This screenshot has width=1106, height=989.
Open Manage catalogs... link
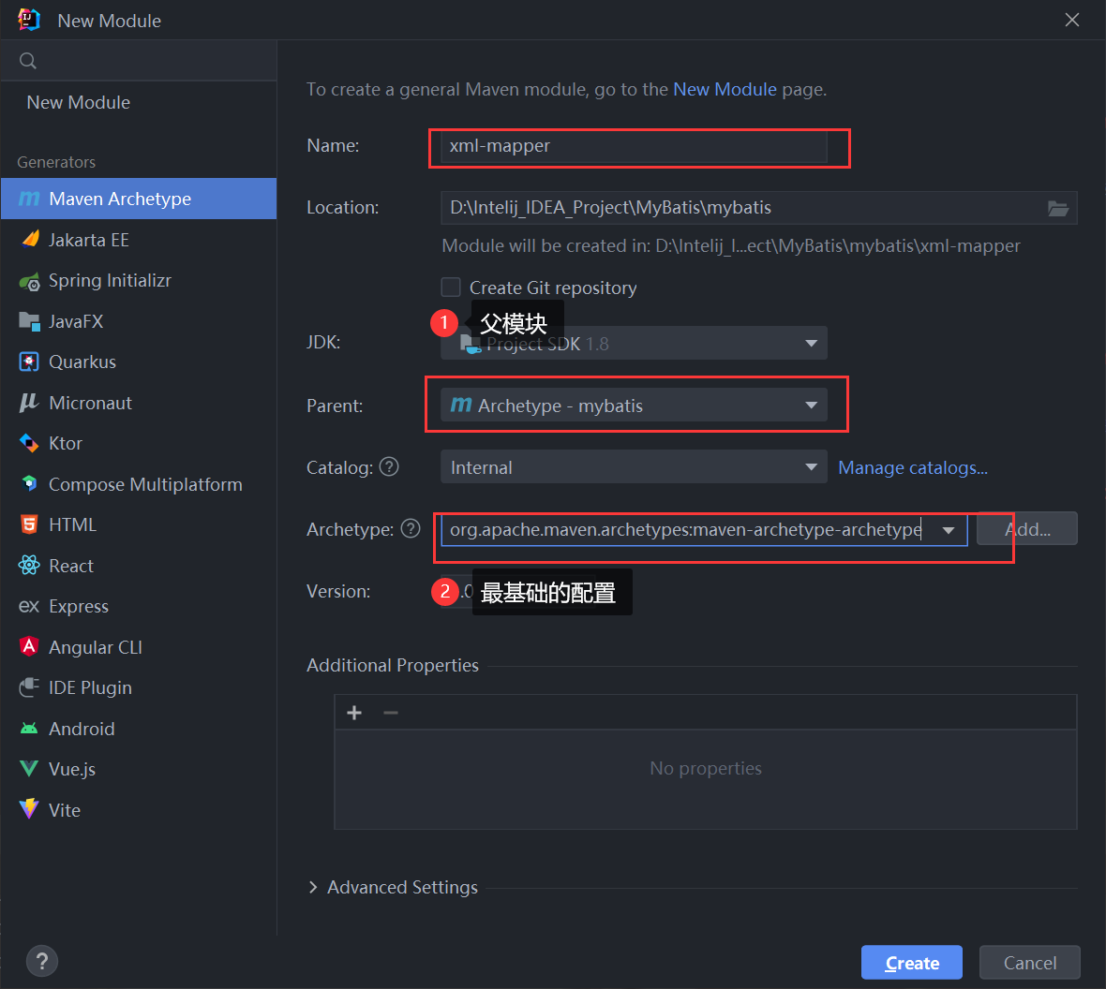[x=913, y=467]
